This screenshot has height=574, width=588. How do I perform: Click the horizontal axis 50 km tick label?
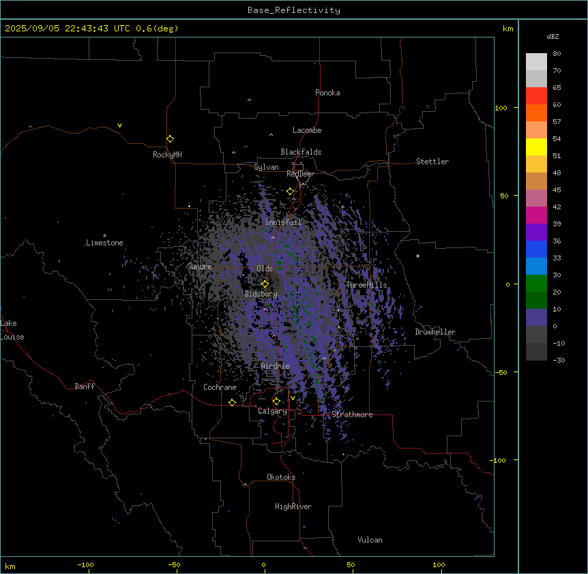pyautogui.click(x=351, y=564)
